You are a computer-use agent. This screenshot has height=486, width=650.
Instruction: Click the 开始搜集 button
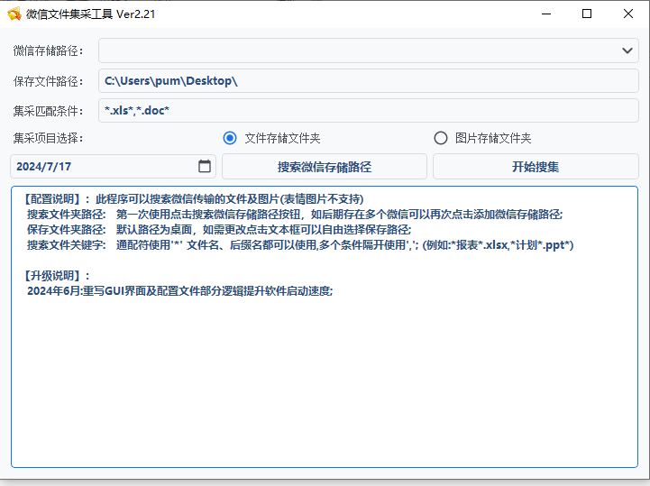536,167
